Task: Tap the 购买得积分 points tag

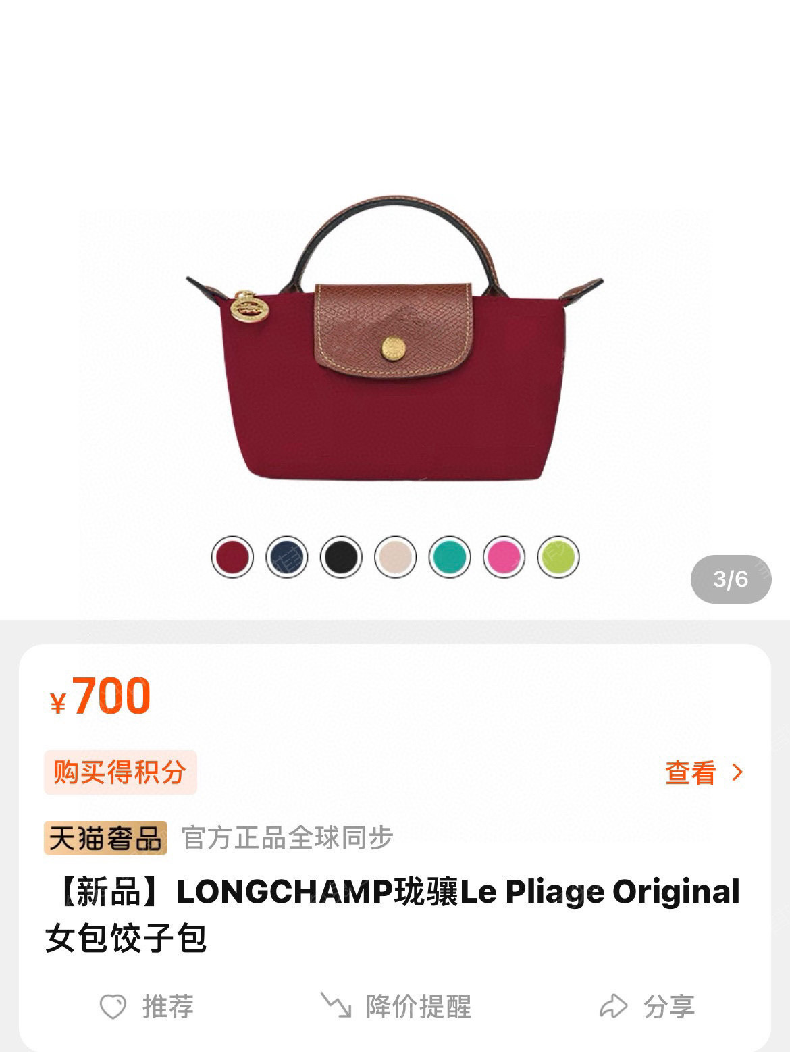Action: pyautogui.click(x=120, y=772)
